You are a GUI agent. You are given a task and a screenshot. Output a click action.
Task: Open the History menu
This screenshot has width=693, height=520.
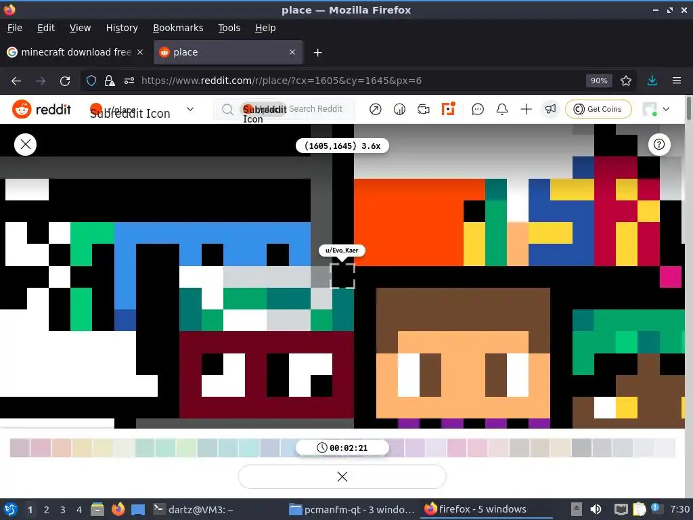122,28
